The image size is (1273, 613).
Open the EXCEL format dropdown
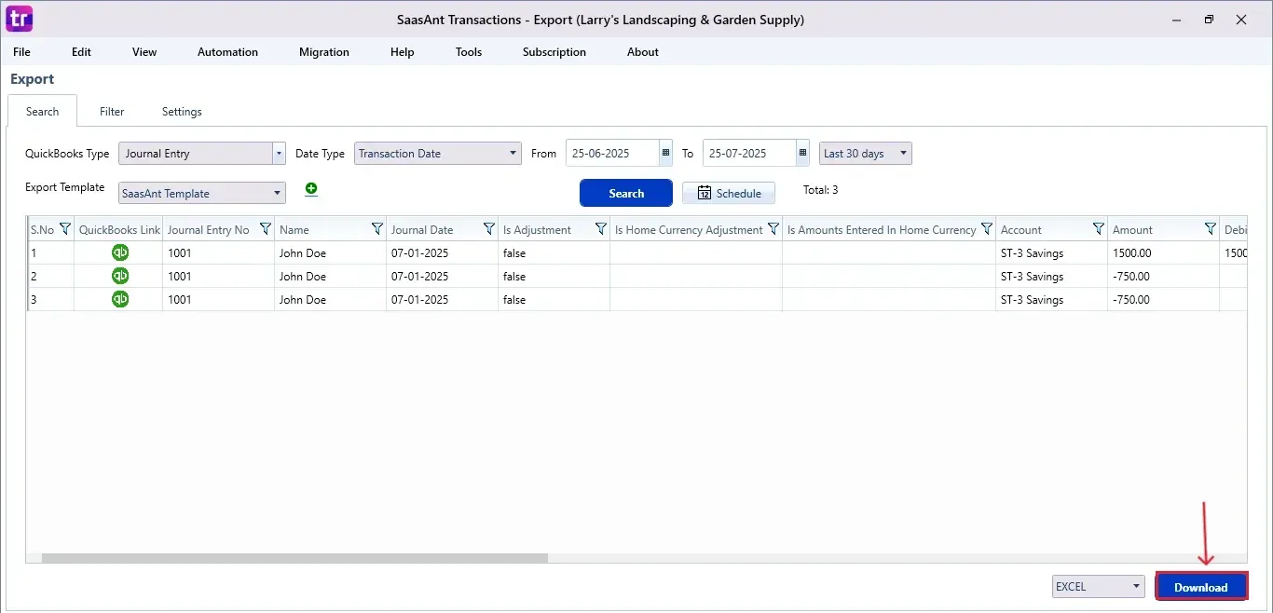coord(1099,586)
